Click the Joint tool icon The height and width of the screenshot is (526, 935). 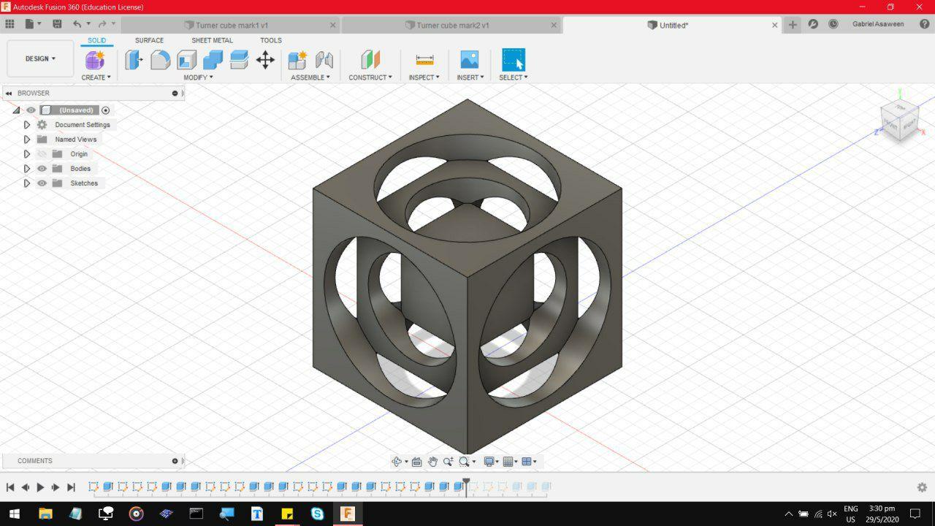tap(324, 60)
